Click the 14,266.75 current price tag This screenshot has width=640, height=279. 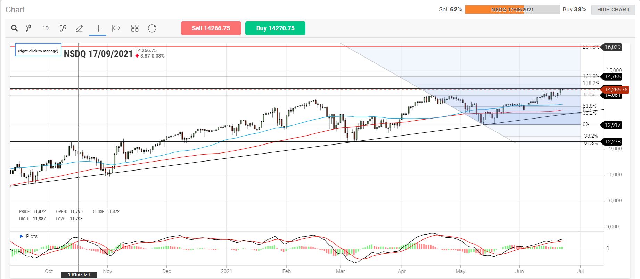pos(616,89)
